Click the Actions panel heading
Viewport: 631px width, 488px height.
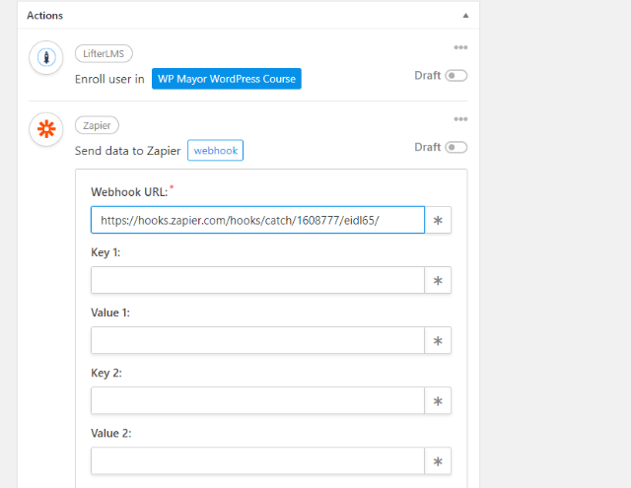pos(45,16)
